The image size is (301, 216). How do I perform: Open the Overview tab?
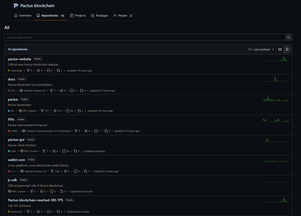[x=23, y=16]
